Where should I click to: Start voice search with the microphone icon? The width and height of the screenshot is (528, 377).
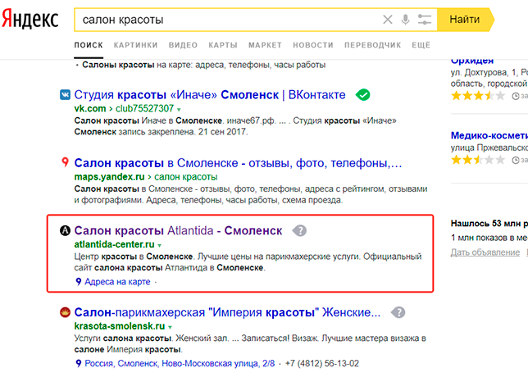pos(405,20)
